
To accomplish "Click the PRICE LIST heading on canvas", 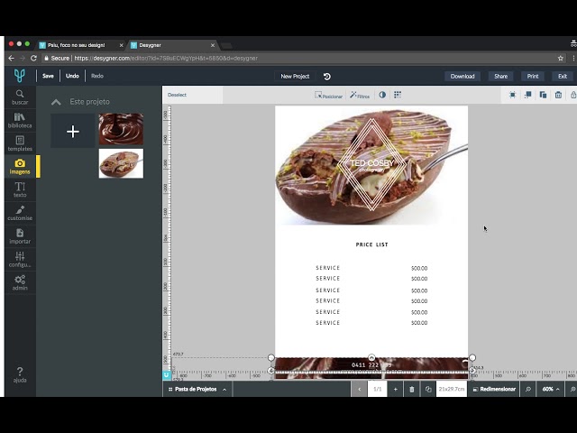I will (x=371, y=244).
